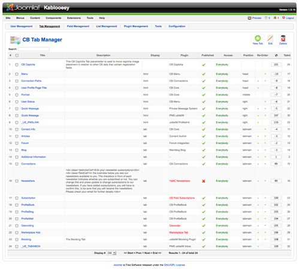This screenshot has width=299, height=269.
Task: Check the Newsletters row checkbox
Action: [x=17, y=181]
